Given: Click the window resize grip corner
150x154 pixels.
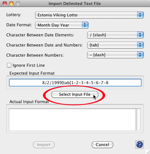Looking at the screenshot, I should 148,152.
